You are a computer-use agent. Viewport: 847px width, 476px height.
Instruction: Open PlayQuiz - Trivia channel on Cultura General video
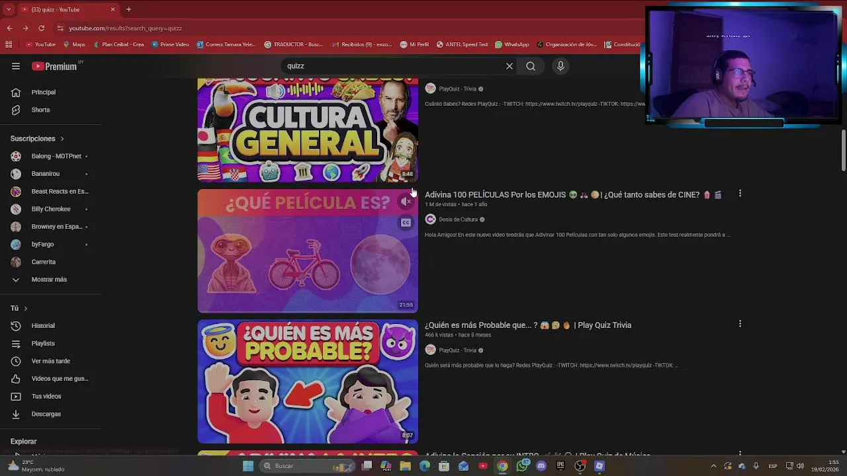[457, 89]
